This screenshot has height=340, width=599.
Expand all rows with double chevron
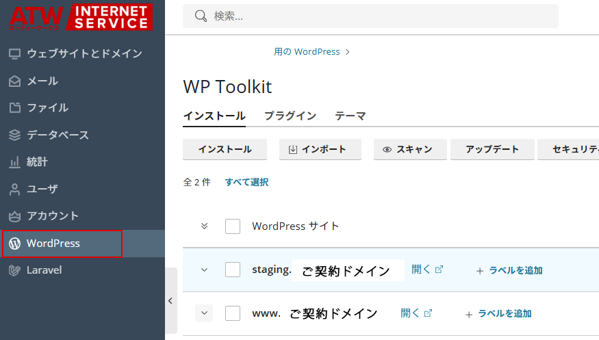[204, 226]
